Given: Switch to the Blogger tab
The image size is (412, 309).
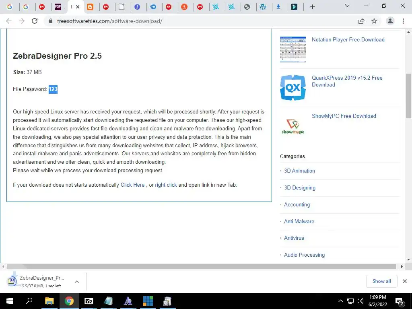Looking at the screenshot, I should 90,7.
